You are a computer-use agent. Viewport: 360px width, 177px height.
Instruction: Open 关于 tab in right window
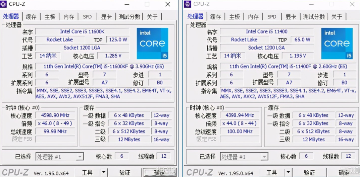tap(337, 16)
